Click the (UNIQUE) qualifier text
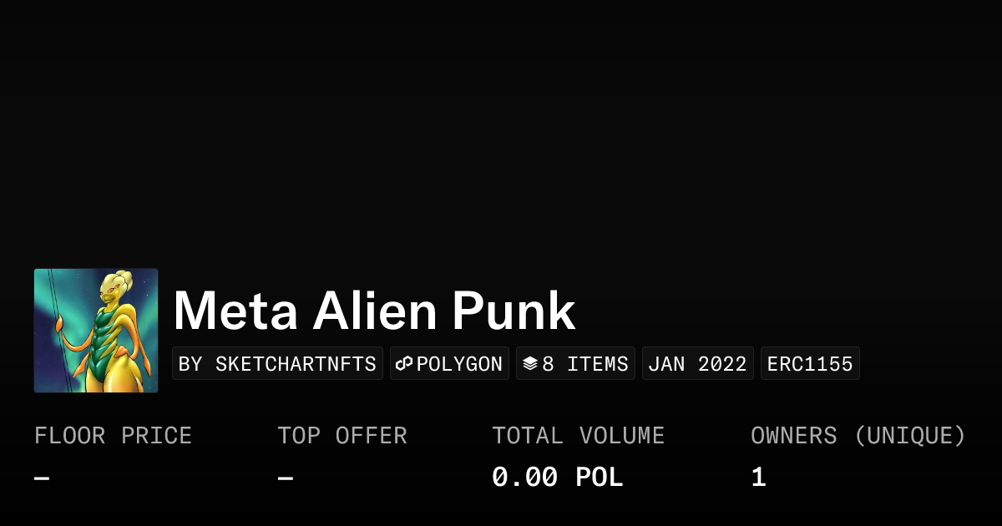The height and width of the screenshot is (526, 1002). pos(910,436)
